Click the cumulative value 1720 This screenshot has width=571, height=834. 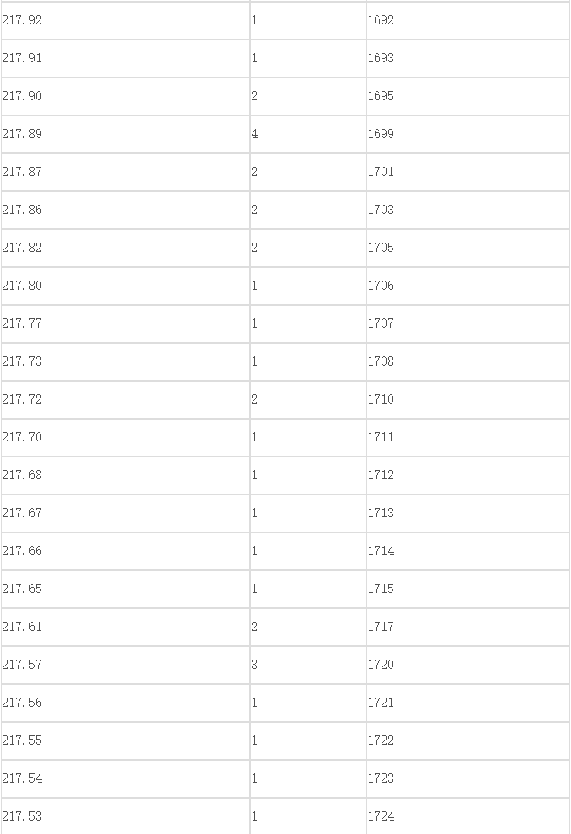click(468, 665)
